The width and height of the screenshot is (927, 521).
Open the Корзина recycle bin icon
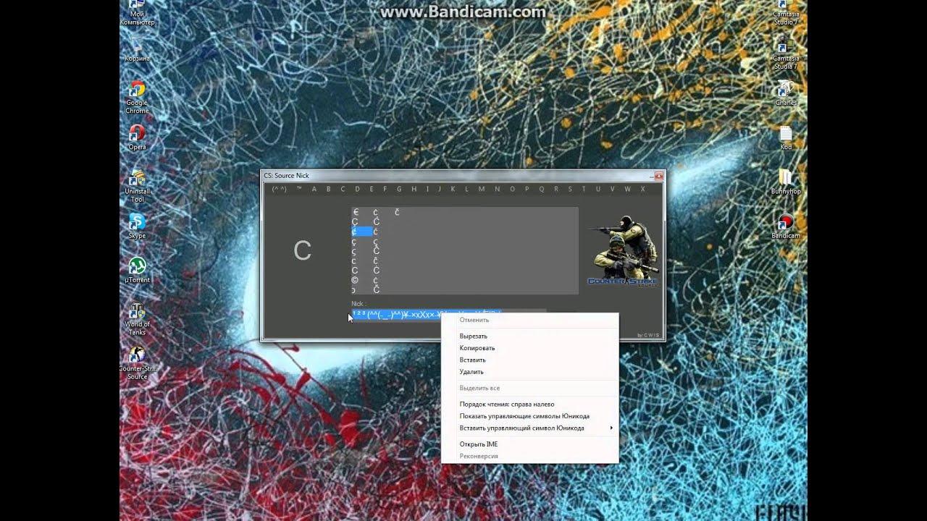coord(137,49)
